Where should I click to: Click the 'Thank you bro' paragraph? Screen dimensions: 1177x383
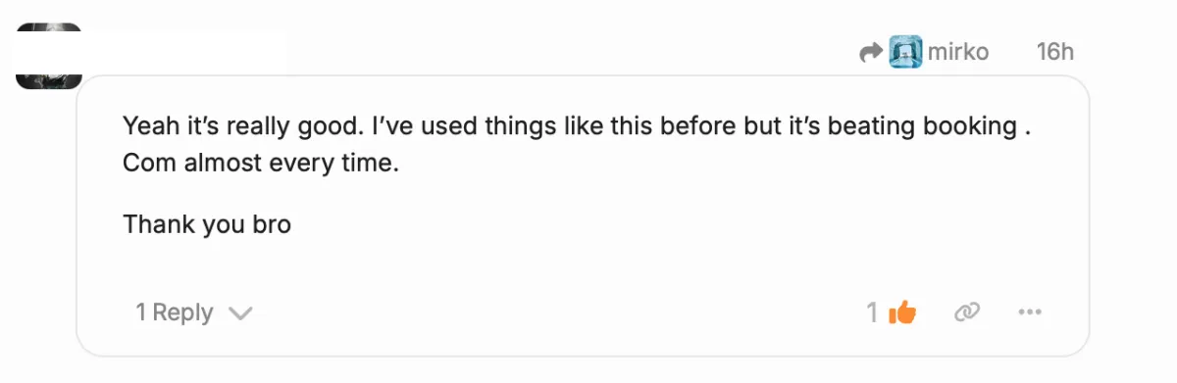(207, 224)
